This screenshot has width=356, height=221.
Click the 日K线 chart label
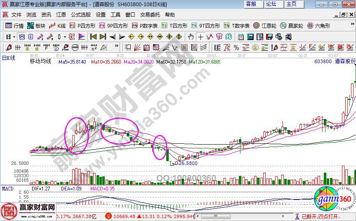pyautogui.click(x=9, y=58)
